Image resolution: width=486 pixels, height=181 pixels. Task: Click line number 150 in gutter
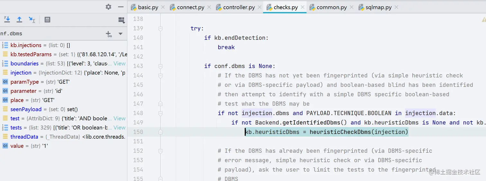138,132
